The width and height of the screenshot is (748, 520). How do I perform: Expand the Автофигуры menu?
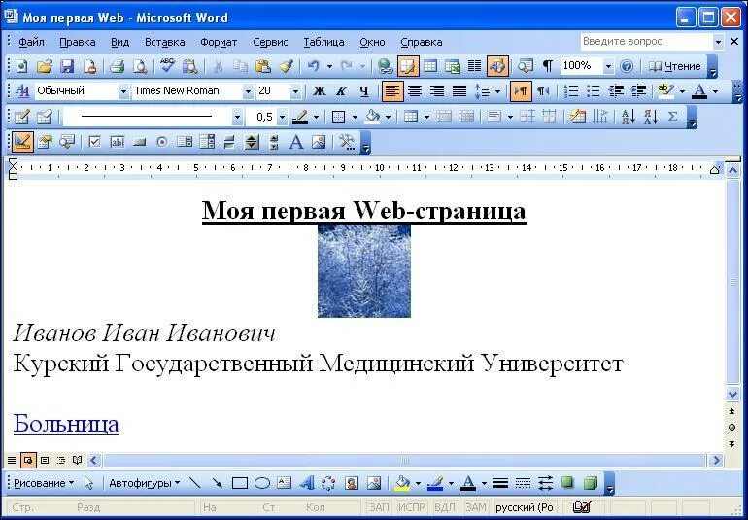click(x=144, y=483)
